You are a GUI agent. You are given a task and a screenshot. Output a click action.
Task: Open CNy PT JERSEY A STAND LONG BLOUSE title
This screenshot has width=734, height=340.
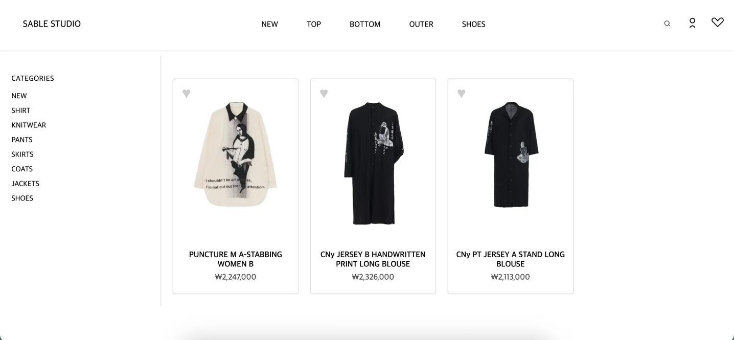coord(511,259)
